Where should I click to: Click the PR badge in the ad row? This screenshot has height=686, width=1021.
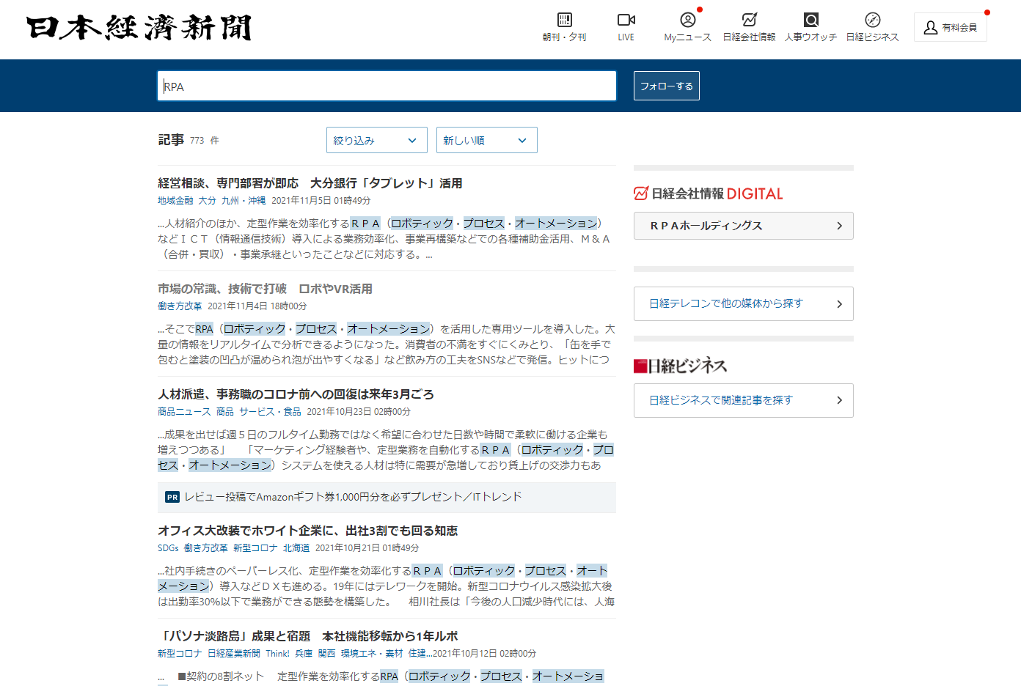[x=172, y=497]
